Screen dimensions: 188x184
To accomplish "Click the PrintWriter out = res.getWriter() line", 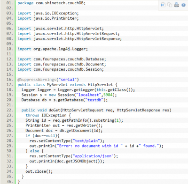I will point(64,125).
